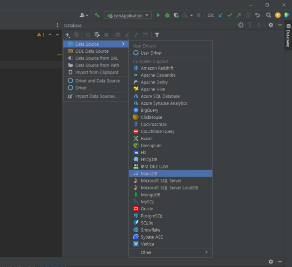Select DDL Data Source menu item
The image size is (292, 267).
(x=96, y=51)
